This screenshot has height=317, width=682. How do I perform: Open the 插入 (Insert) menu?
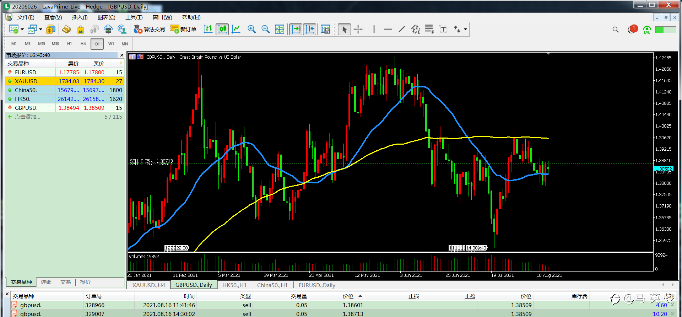pyautogui.click(x=80, y=17)
